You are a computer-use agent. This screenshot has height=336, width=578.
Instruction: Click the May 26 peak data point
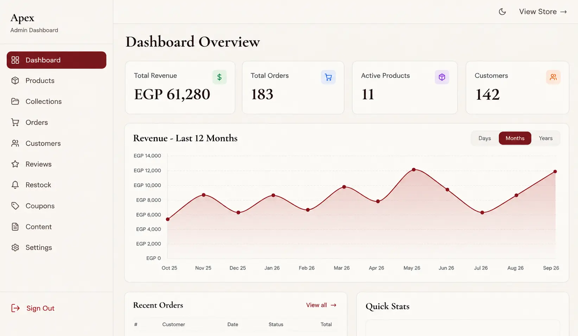pos(414,170)
